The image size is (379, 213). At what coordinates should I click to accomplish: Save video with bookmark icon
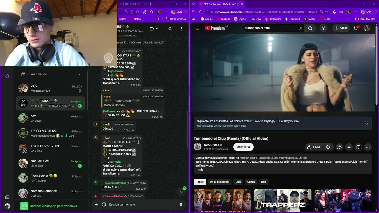pyautogui.click(x=358, y=147)
